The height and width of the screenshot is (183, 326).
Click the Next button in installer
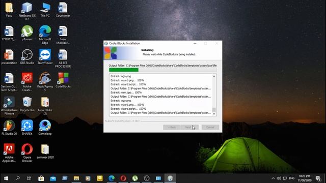click(190, 127)
